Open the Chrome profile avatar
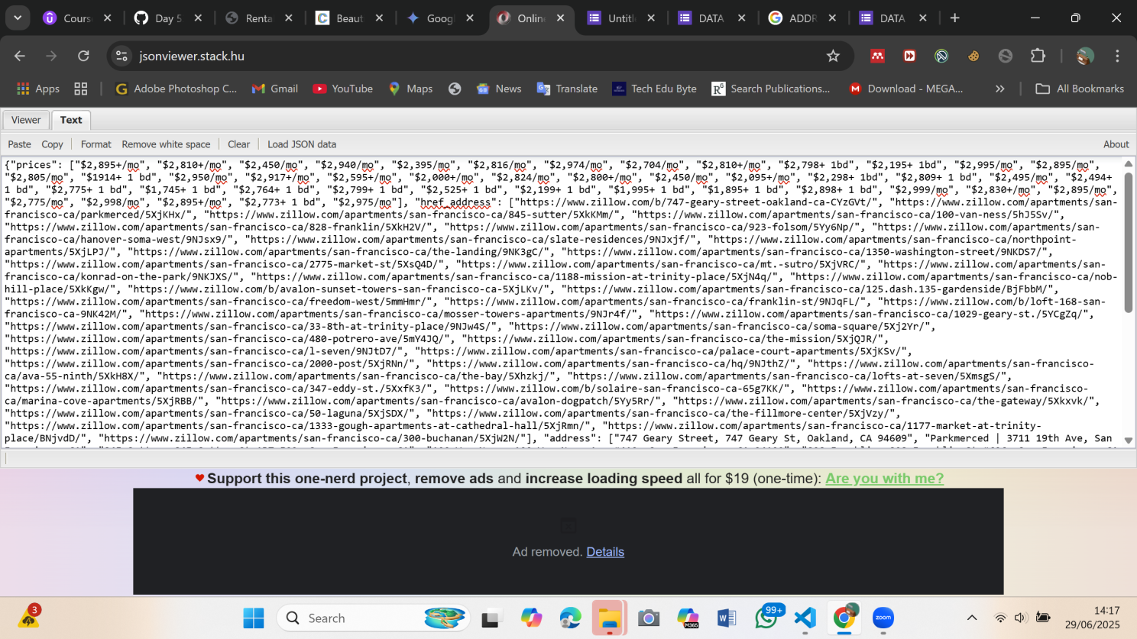This screenshot has height=639, width=1137. pos(1086,56)
